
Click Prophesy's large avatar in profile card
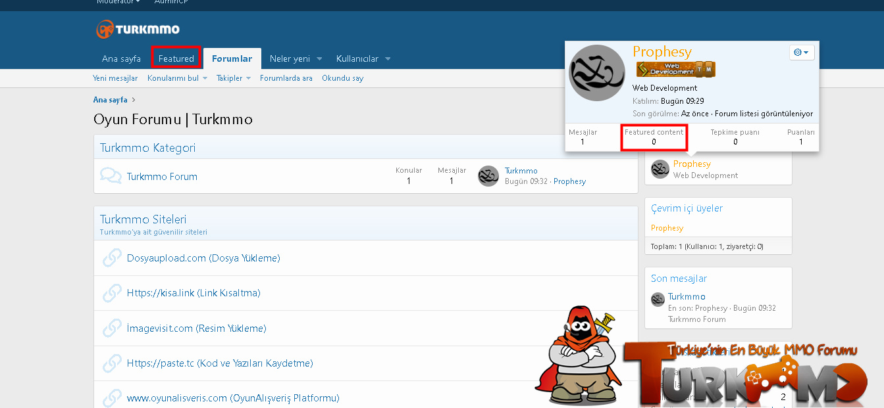(596, 73)
